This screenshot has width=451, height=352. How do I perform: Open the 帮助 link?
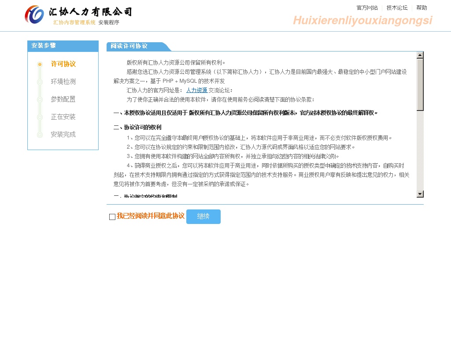point(421,8)
